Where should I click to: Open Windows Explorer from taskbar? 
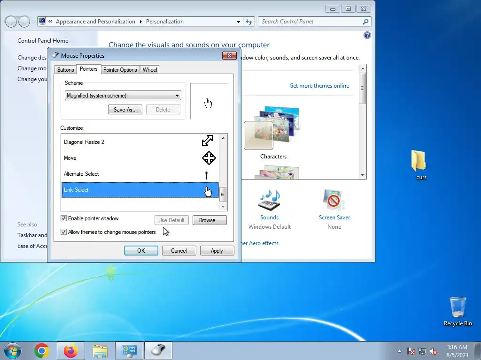(x=100, y=351)
